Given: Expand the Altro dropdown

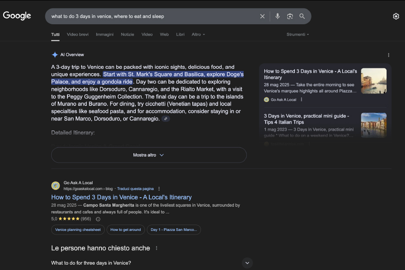Looking at the screenshot, I should [x=198, y=34].
